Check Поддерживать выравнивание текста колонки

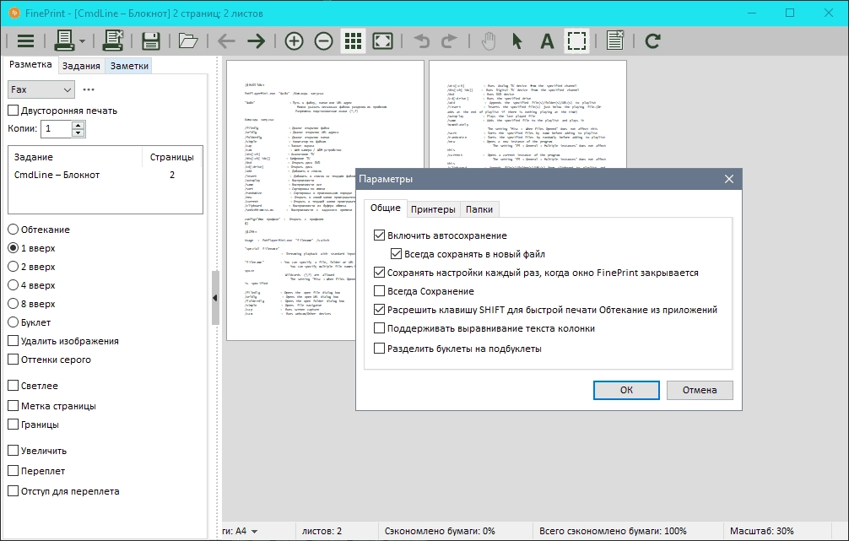coord(379,328)
